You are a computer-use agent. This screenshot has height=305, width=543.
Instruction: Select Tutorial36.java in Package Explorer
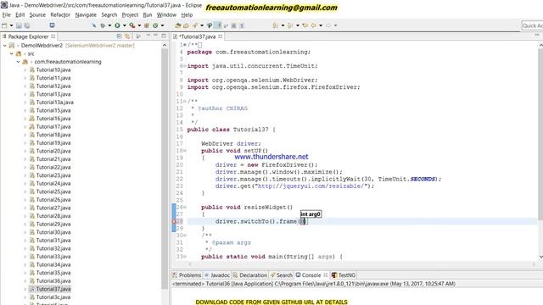click(53, 280)
